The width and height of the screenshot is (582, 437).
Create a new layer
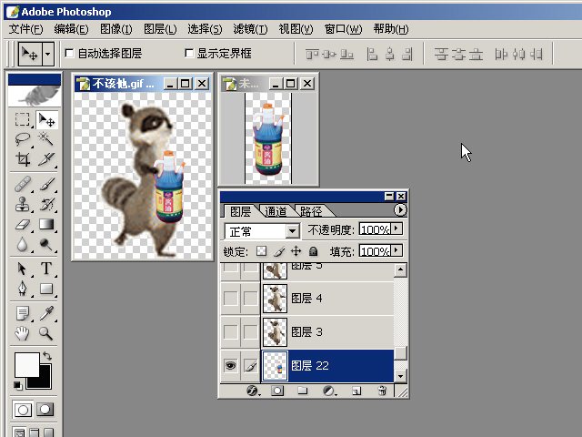pos(356,391)
